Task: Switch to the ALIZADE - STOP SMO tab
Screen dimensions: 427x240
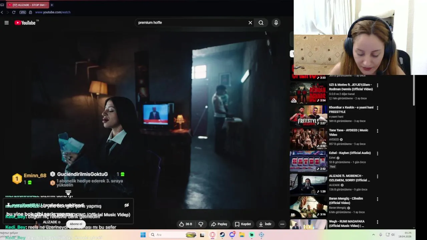Action: coord(28,5)
